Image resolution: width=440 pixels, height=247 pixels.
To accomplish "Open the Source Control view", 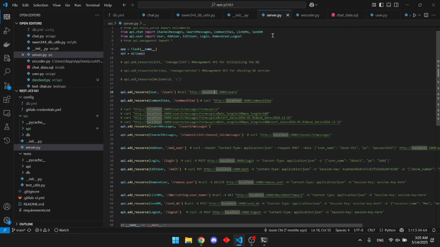I will click(7, 86).
